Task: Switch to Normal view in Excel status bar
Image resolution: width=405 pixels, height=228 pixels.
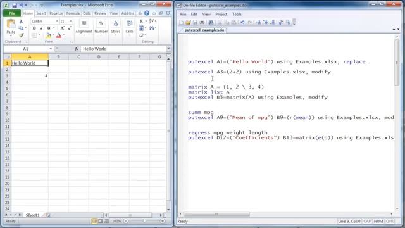Action: (94, 221)
